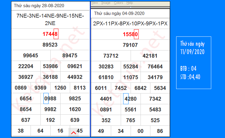225x138 pixels.
Task: Open the View menu
Action: point(94,3)
